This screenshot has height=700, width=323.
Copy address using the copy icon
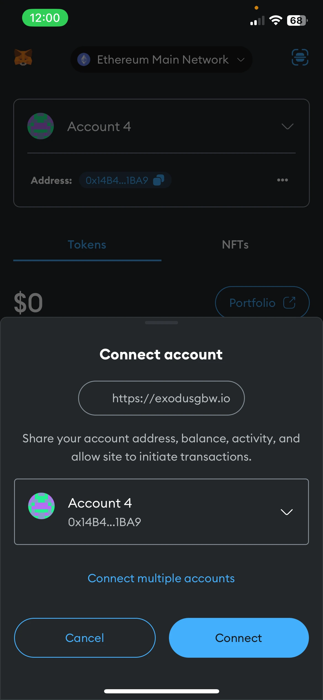click(159, 180)
